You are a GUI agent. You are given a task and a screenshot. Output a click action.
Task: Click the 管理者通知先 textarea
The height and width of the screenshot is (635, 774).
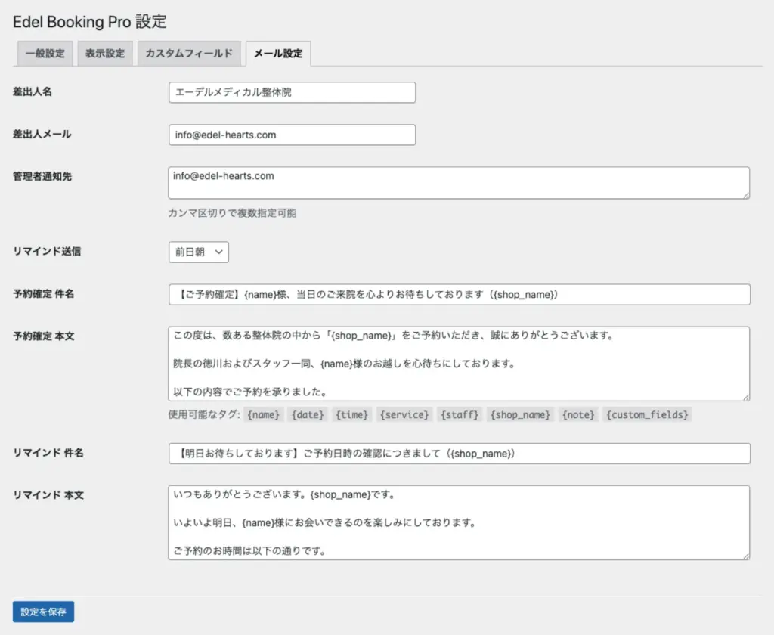tap(459, 183)
